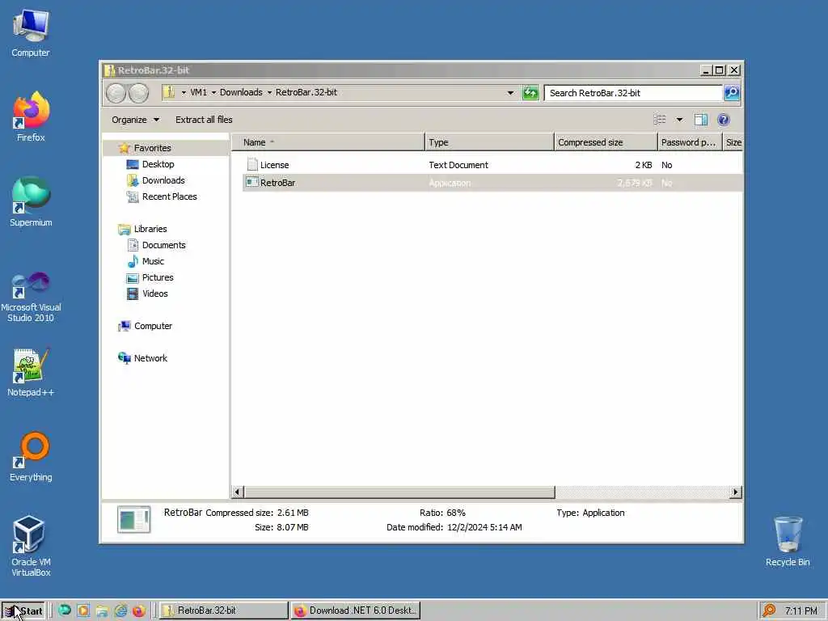The height and width of the screenshot is (621, 828).
Task: Open Documents library
Action: coord(163,245)
